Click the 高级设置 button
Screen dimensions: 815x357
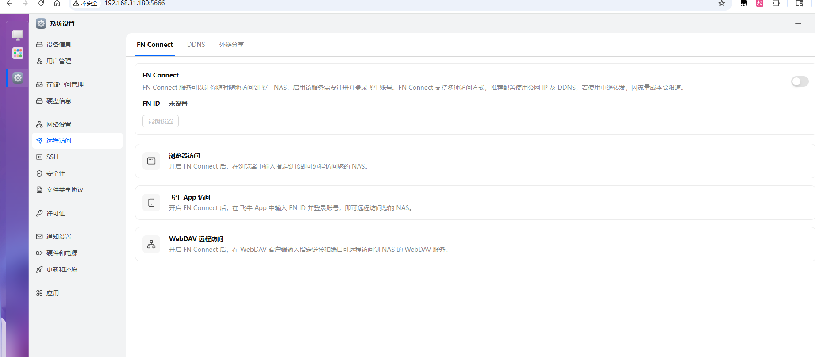click(161, 121)
